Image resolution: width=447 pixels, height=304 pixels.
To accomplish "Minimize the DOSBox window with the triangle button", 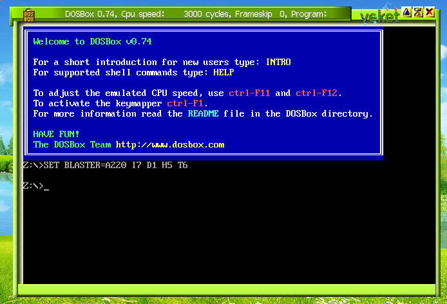I will pos(406,12).
